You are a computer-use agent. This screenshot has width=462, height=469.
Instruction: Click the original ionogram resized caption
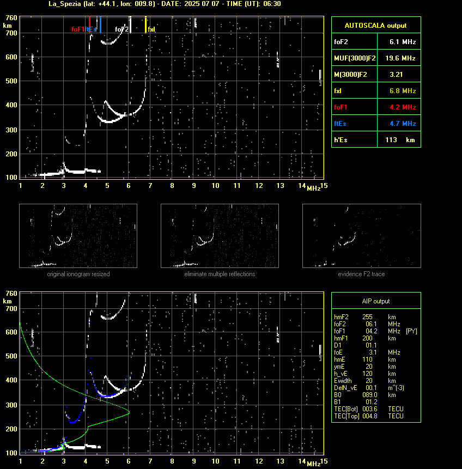[78, 274]
